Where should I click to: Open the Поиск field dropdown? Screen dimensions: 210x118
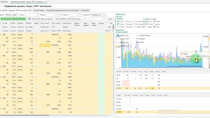[39, 15]
